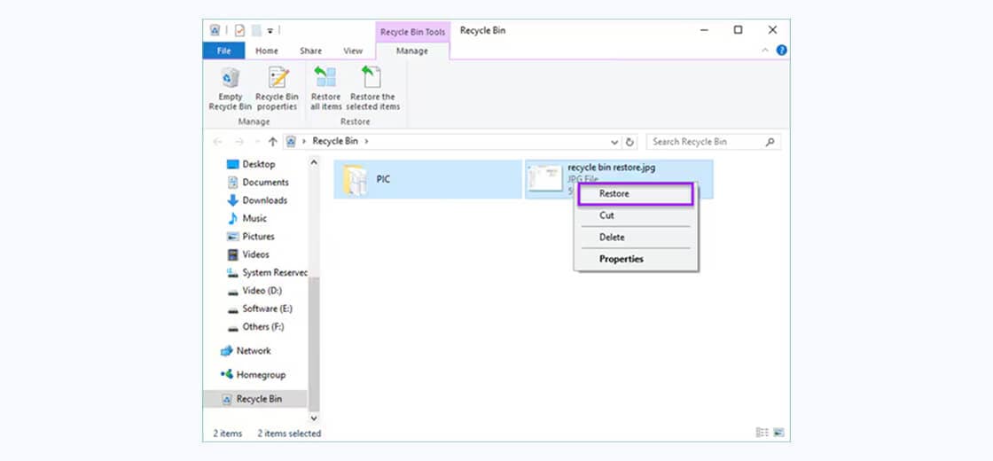Open Homegroup in the navigation pane

click(261, 375)
